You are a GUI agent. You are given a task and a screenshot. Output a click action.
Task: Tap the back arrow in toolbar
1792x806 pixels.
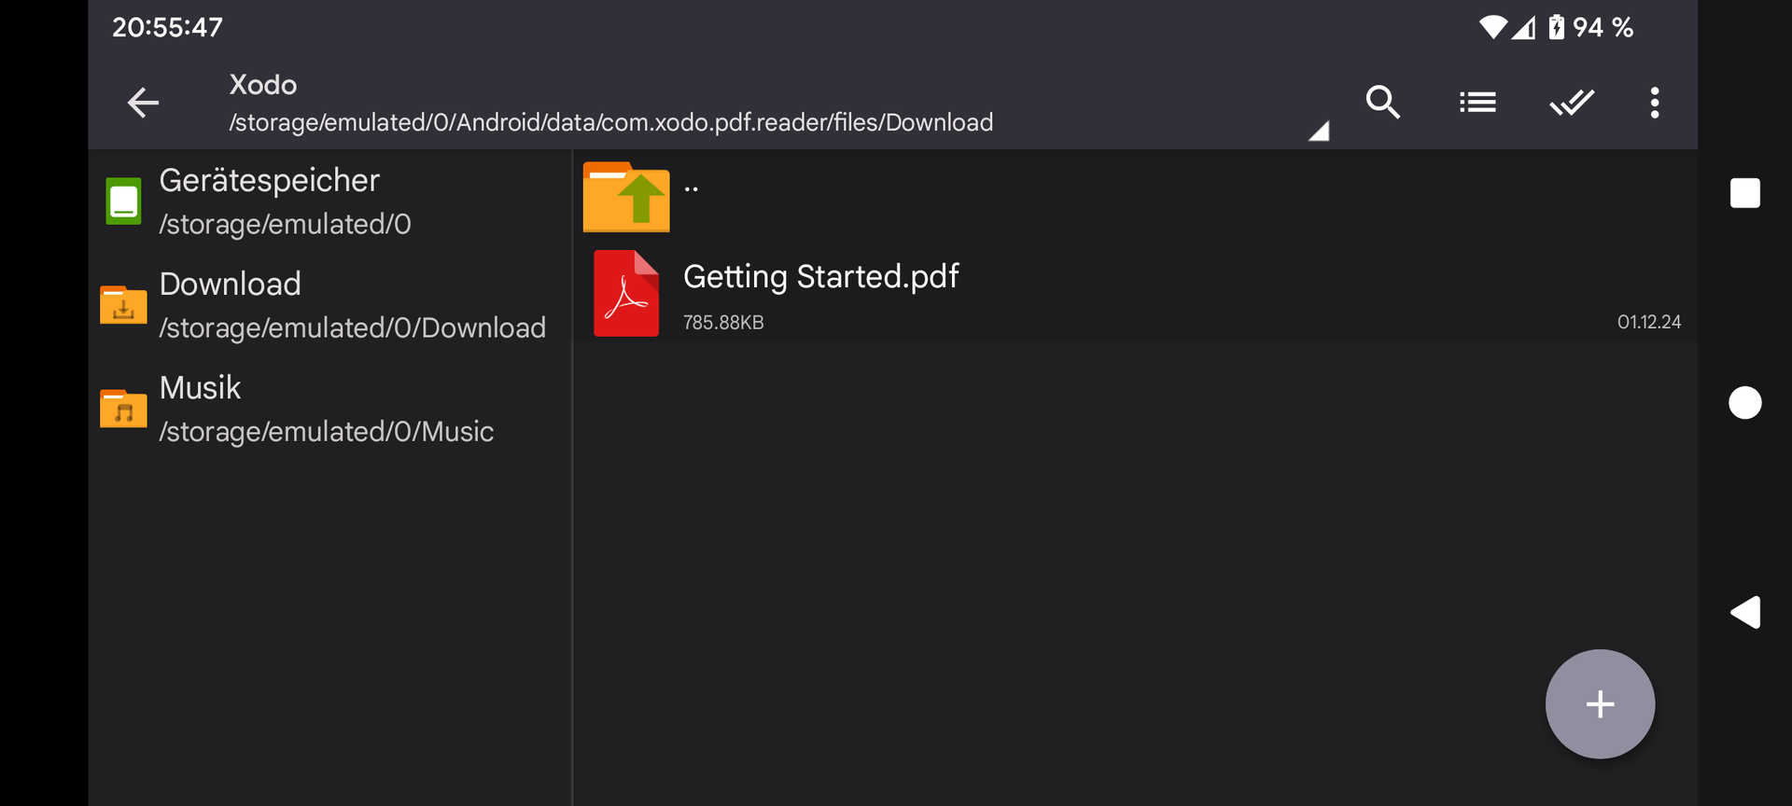pyautogui.click(x=143, y=103)
